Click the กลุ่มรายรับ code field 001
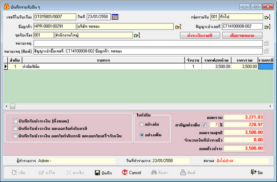 pos(215,17)
